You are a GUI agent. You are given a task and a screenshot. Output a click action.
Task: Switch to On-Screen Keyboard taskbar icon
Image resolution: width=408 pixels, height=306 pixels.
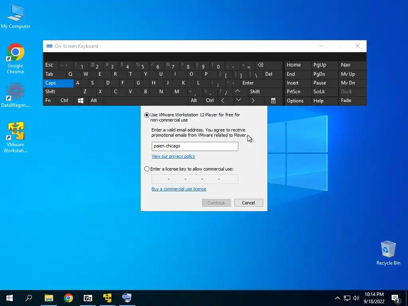coord(127,298)
